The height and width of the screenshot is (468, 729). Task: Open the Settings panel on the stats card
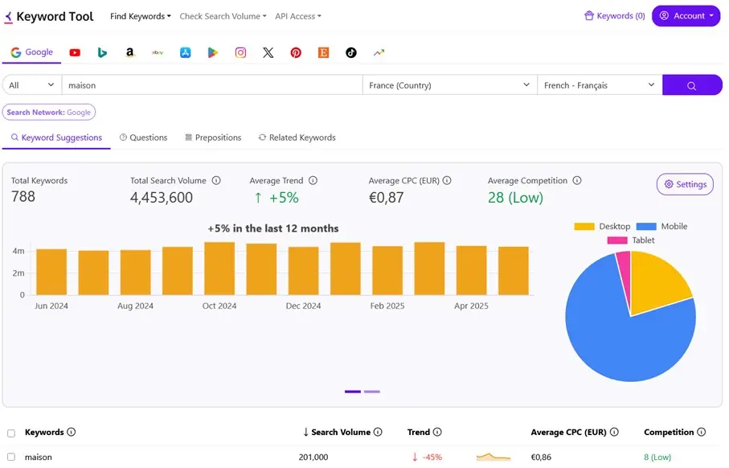click(x=685, y=184)
